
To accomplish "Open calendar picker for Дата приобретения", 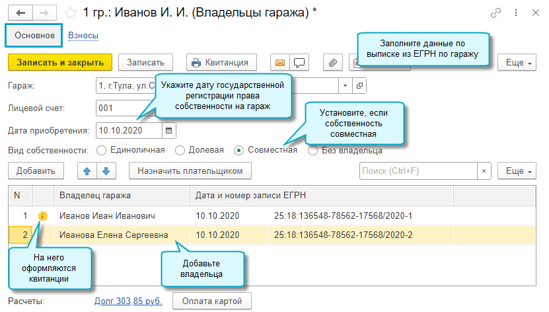I will pos(168,131).
